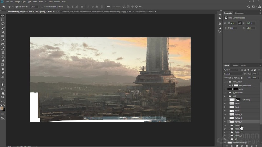Hide the fgBldg_C layer

(x=225, y=122)
